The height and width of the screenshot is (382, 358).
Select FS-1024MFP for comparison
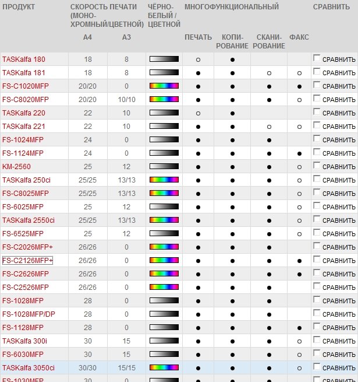coord(317,138)
